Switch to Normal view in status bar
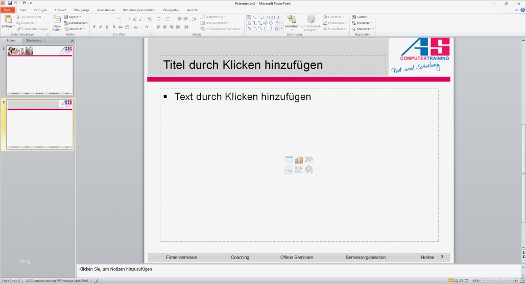Image resolution: width=526 pixels, height=284 pixels. tap(451, 280)
